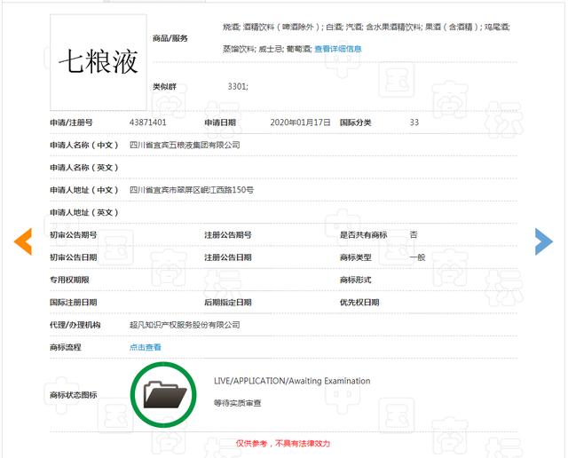Select goods text 蒸馏饮料; 威士忌; 葡萄酒;
This screenshot has width=568, height=458.
tap(267, 49)
